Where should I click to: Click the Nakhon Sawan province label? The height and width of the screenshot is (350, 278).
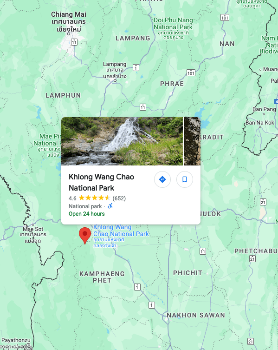(196, 315)
